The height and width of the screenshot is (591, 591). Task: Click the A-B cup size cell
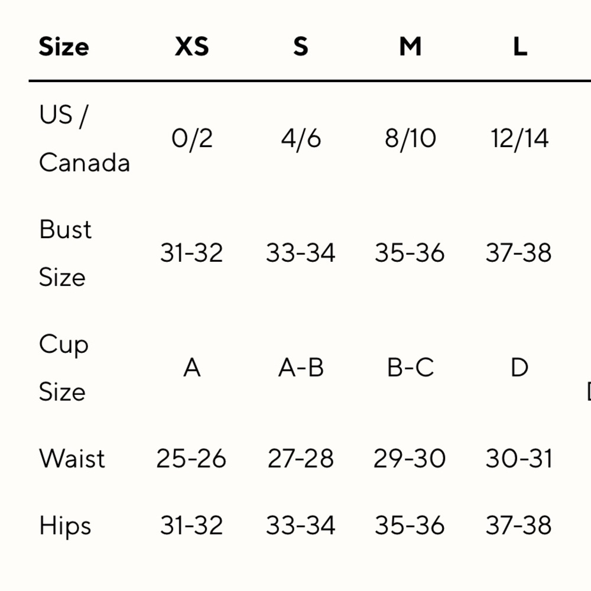point(301,368)
